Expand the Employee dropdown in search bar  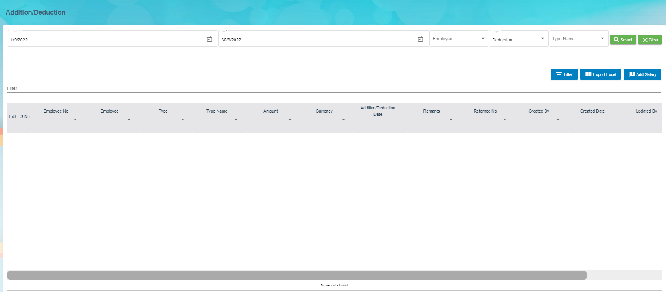coord(459,39)
